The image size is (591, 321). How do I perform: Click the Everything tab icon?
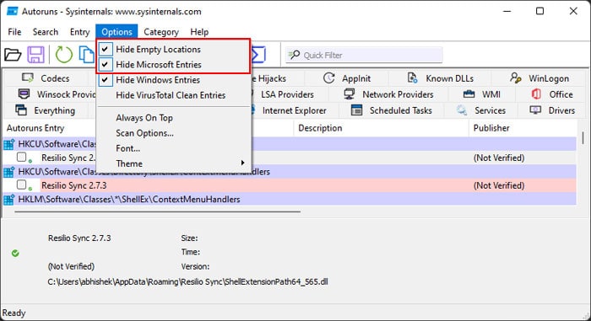[x=21, y=110]
